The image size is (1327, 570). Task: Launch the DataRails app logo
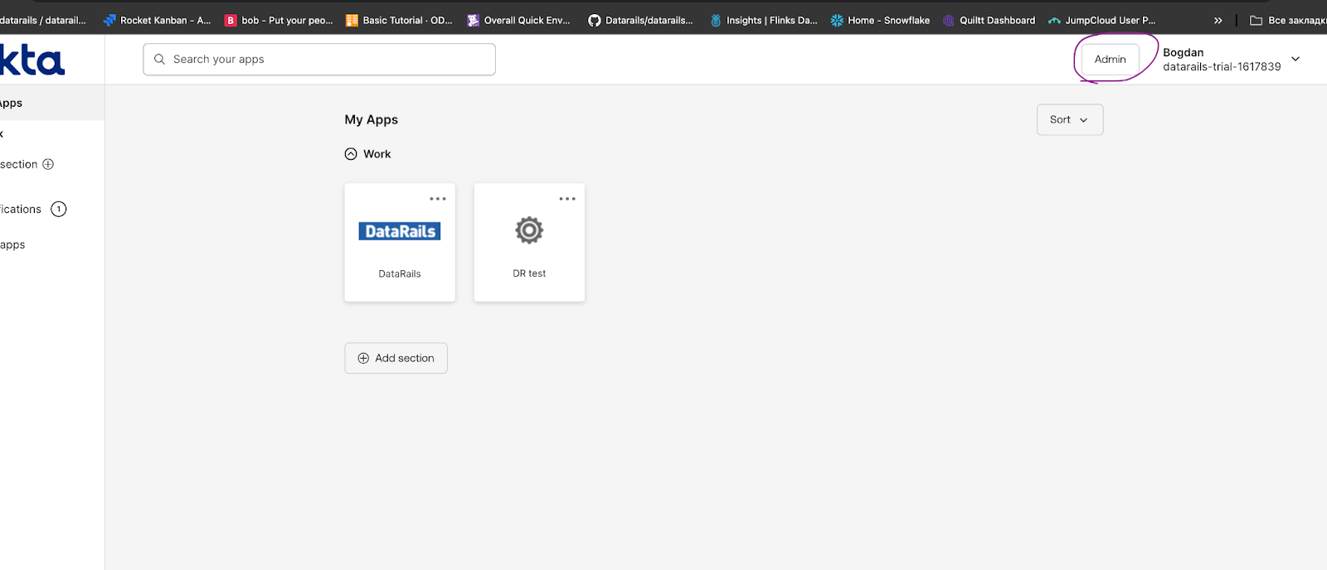(400, 231)
